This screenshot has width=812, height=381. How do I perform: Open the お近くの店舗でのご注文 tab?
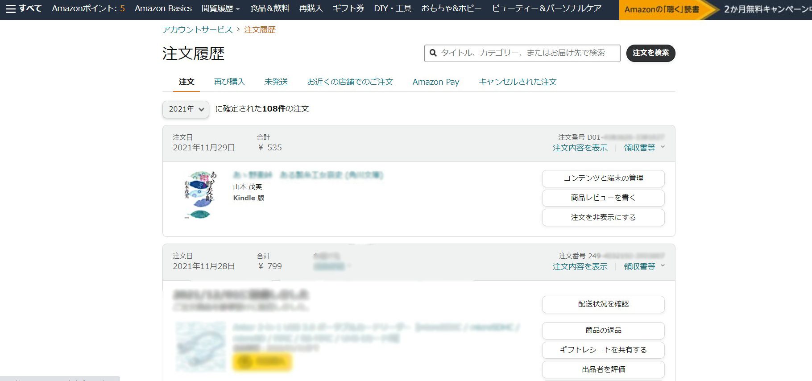pos(350,82)
